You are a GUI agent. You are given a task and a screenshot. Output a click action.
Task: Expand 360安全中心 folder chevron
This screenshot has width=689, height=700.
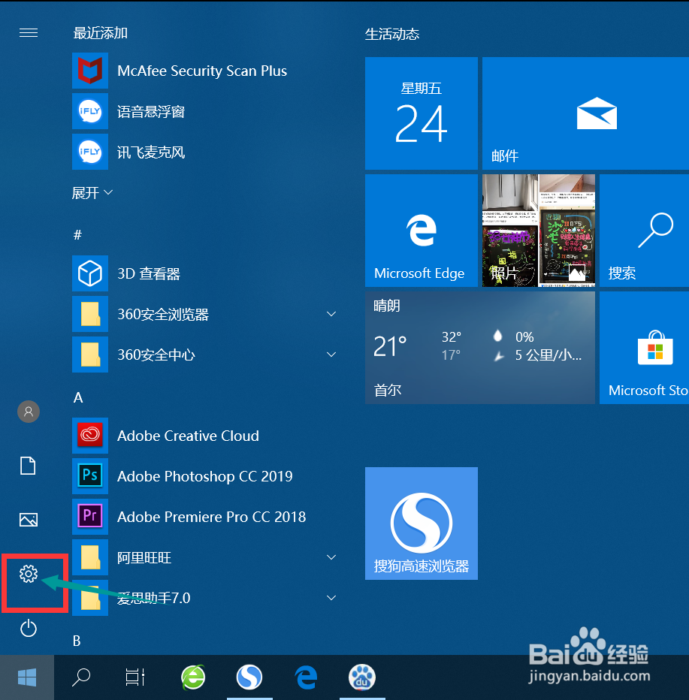click(x=331, y=355)
